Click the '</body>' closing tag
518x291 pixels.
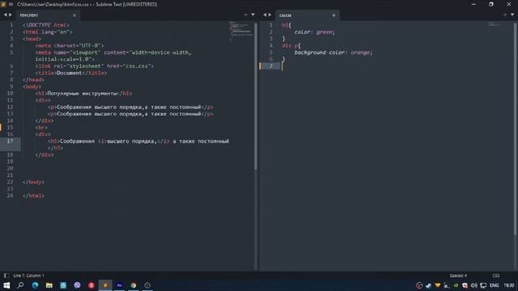33,182
